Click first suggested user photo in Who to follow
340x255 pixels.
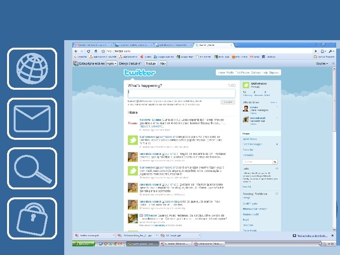pyautogui.click(x=246, y=109)
